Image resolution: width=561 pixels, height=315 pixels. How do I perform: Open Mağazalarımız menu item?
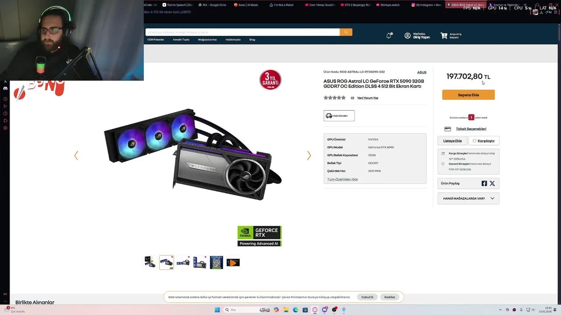(x=207, y=40)
